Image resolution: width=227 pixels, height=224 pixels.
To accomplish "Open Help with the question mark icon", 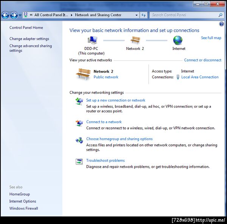I will [x=221, y=24].
